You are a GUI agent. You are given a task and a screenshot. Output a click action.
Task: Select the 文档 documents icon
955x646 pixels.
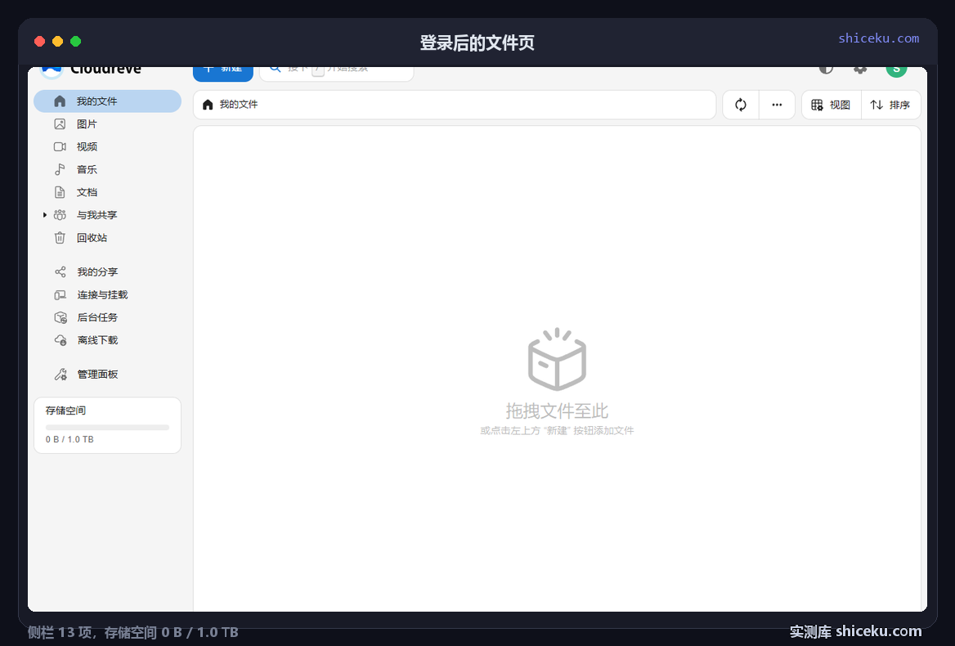(60, 192)
